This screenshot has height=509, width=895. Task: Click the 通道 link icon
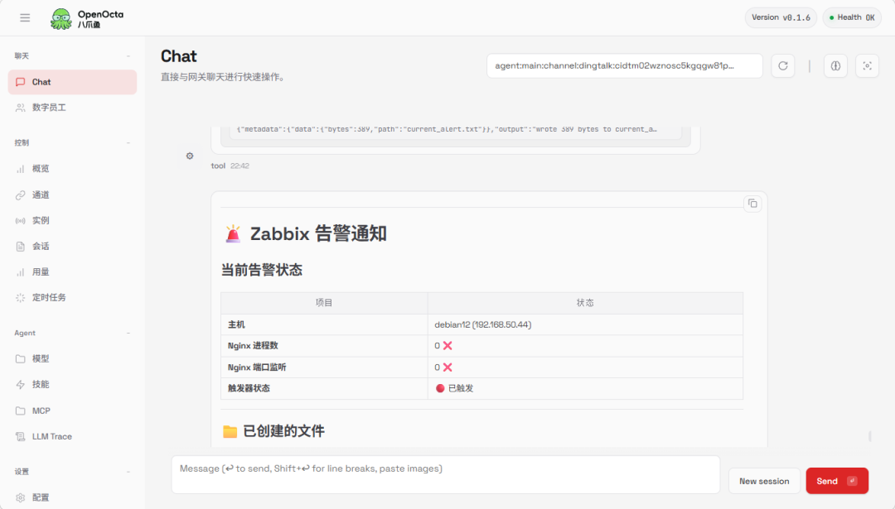coord(21,195)
